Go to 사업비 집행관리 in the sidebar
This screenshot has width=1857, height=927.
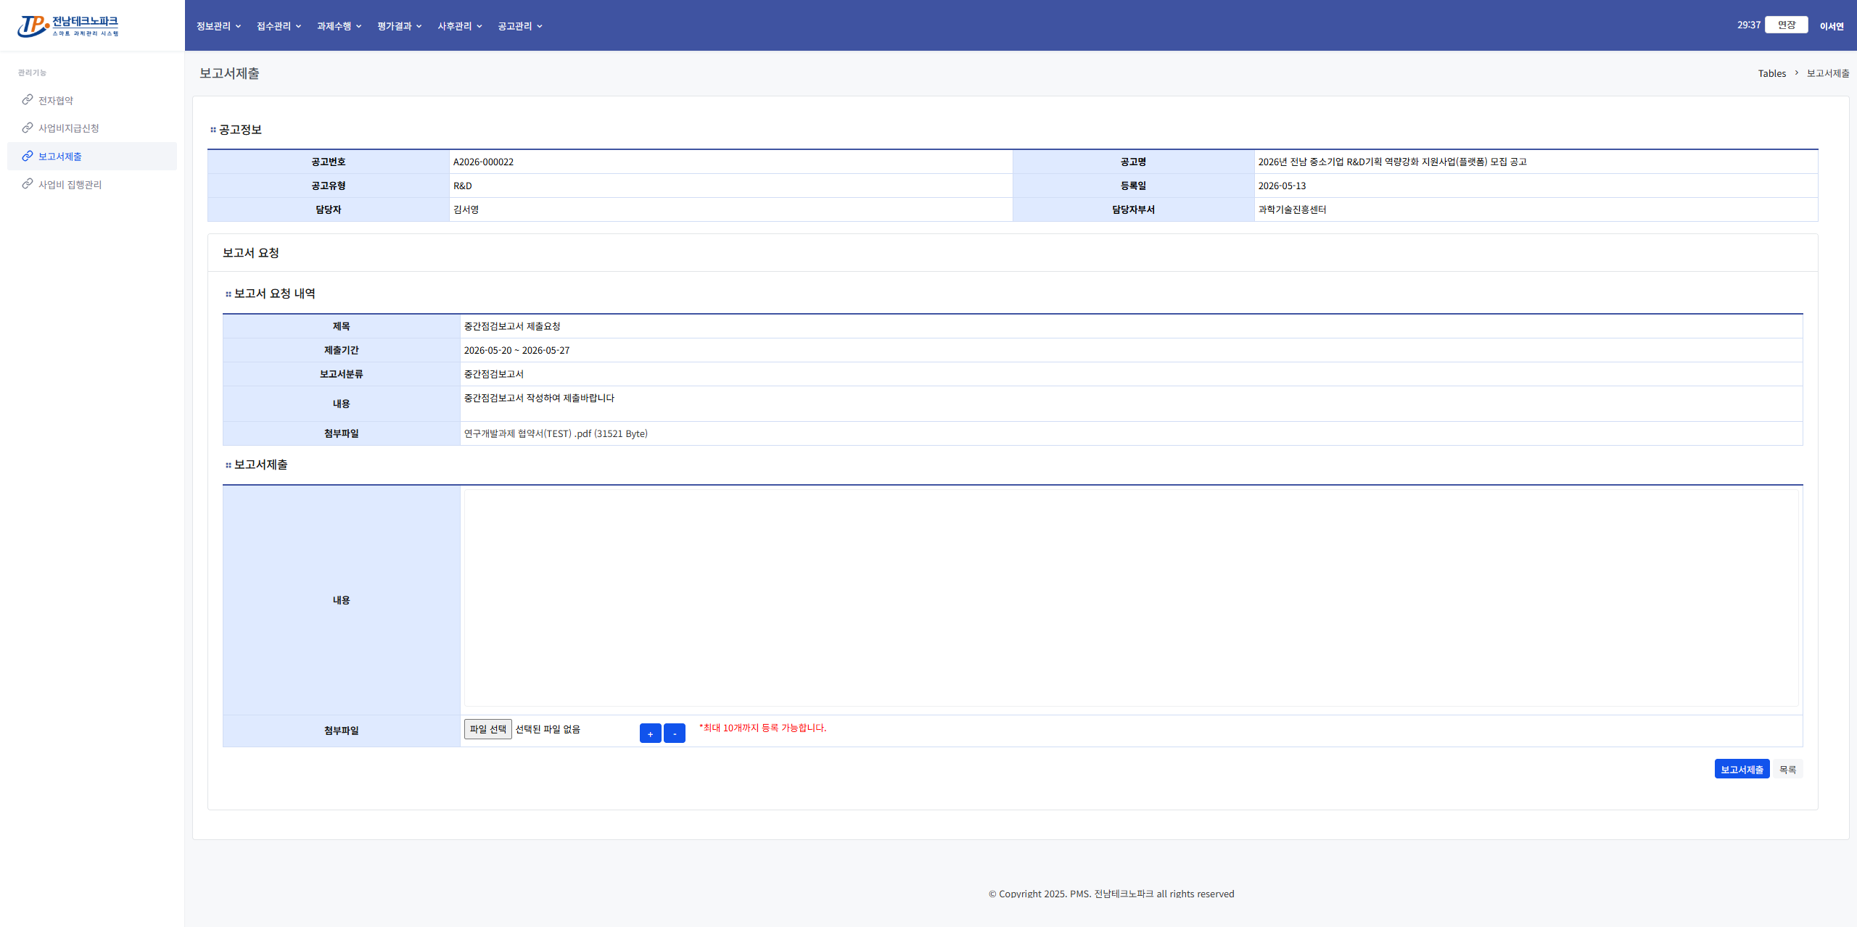(x=70, y=185)
